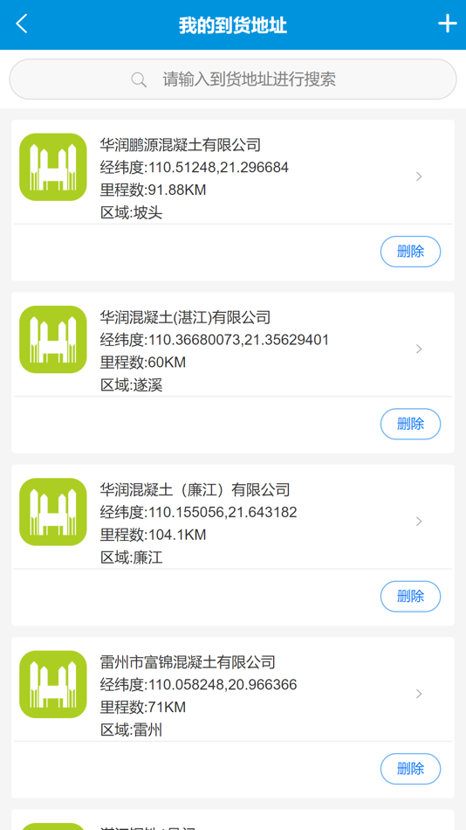The width and height of the screenshot is (466, 830).
Task: Open the green logo of 雷州市富锦混凝土有限公司
Action: [x=53, y=684]
